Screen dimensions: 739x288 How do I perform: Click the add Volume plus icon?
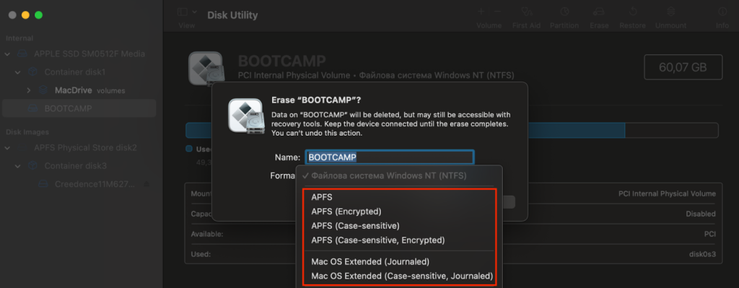coord(481,12)
